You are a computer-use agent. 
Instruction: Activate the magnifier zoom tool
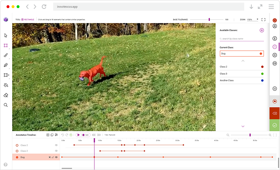[6, 105]
